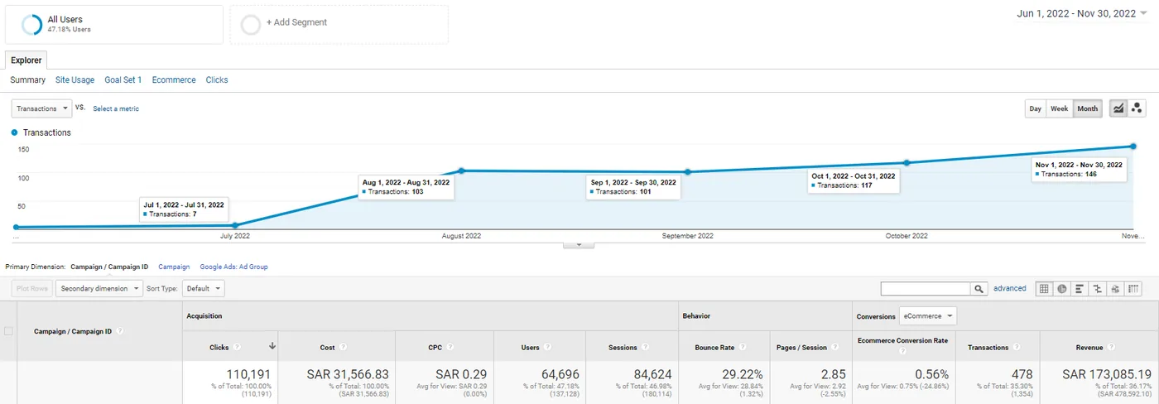
Task: Click the July 2022 data point
Action: [235, 224]
